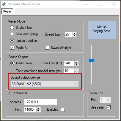Click the Mouse Keying Area
Viewport: 121px width, 121px height.
(102, 30)
